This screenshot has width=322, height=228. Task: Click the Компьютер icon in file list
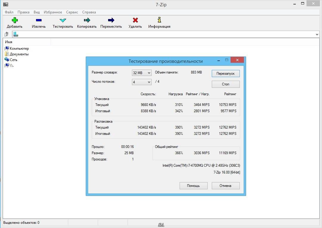point(7,49)
